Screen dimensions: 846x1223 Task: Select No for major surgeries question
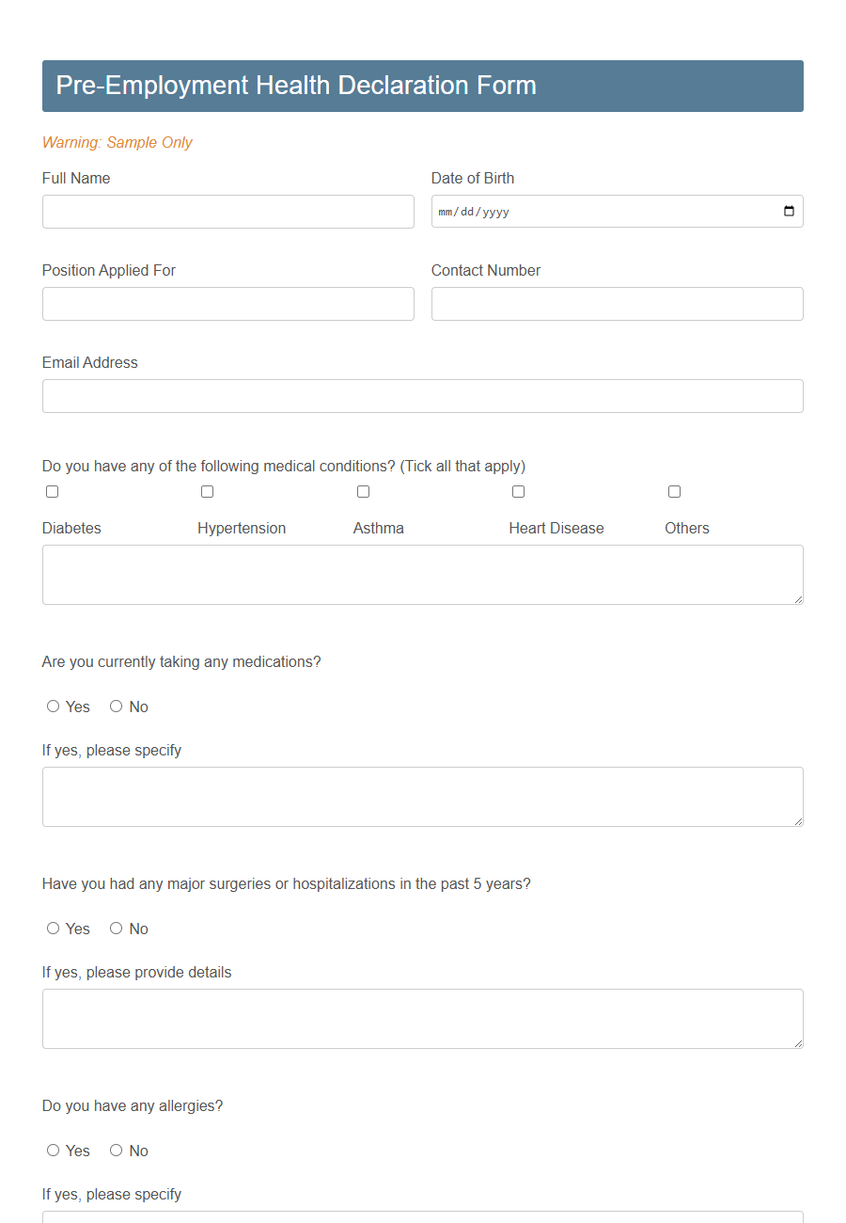tap(116, 928)
